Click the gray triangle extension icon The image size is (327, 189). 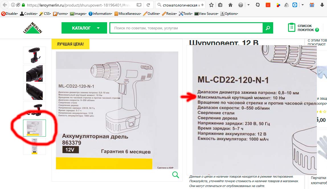tap(287, 5)
